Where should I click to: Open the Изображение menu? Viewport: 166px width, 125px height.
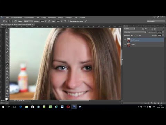point(29,17)
